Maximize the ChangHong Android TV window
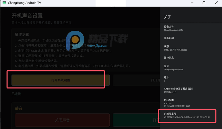The image size is (222, 129). 204,3
